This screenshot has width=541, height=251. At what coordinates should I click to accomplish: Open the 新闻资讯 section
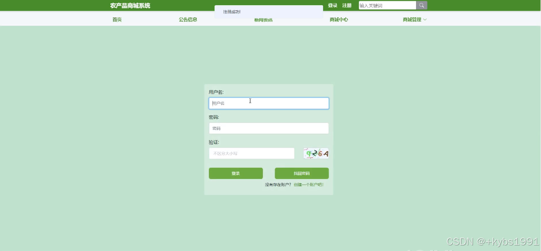tap(263, 20)
